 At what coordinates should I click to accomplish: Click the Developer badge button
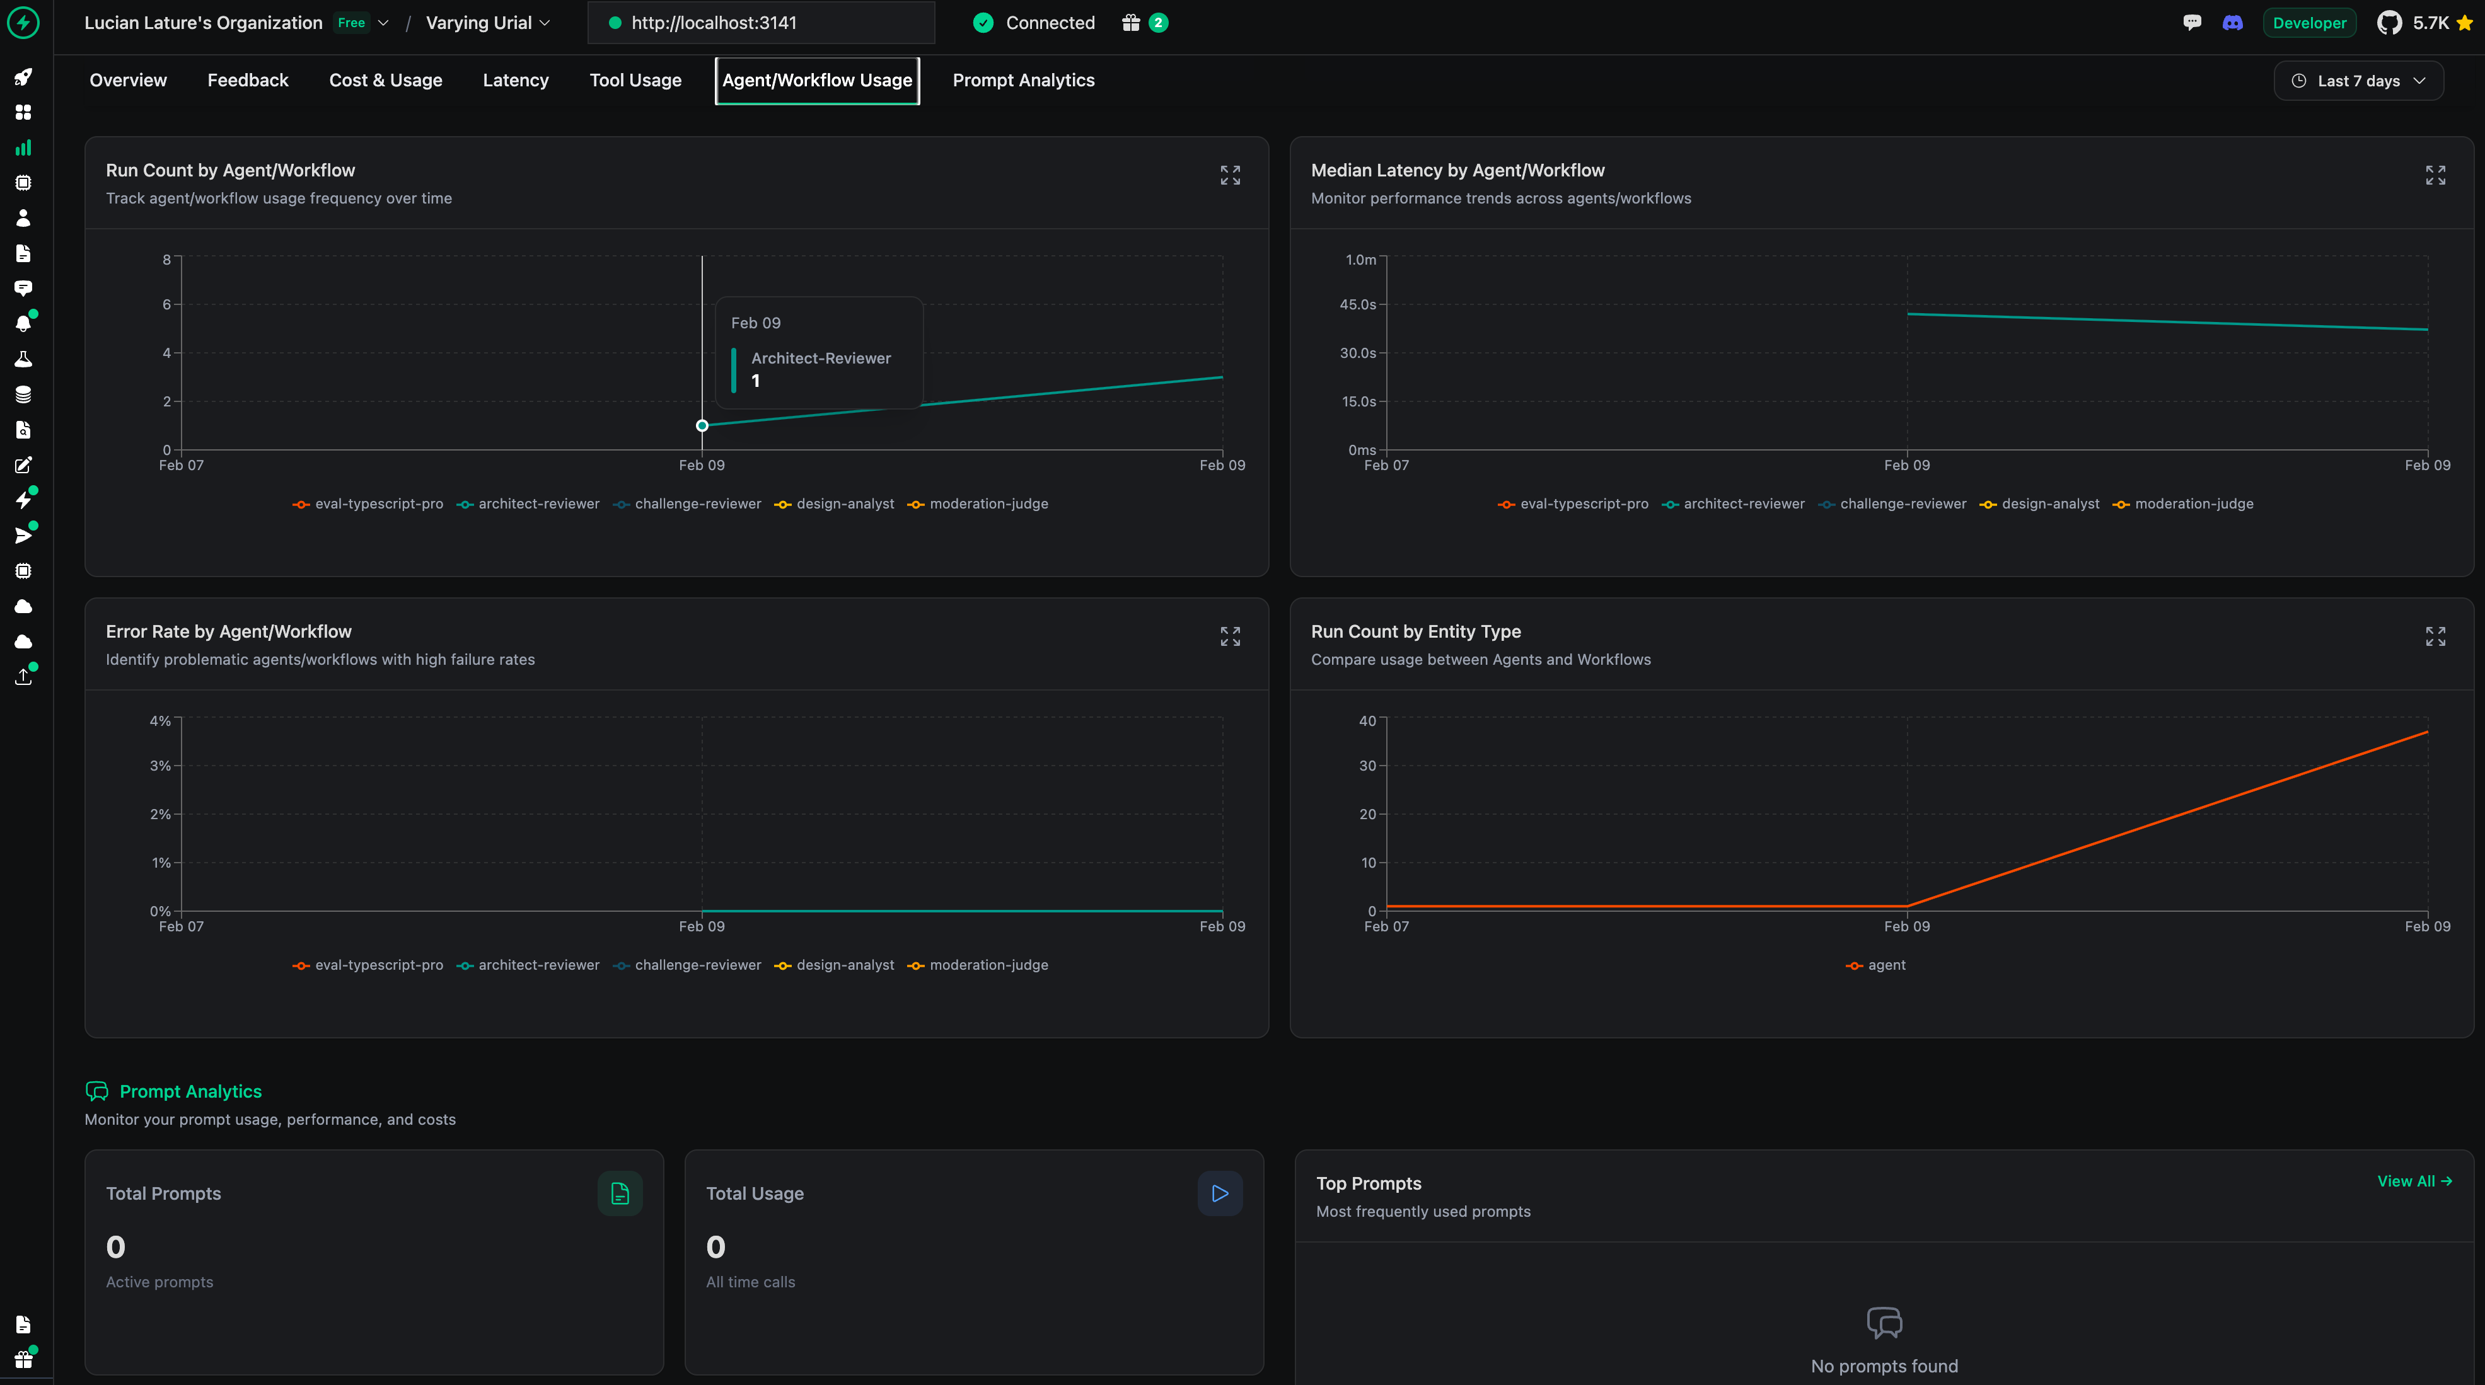pyautogui.click(x=2308, y=22)
